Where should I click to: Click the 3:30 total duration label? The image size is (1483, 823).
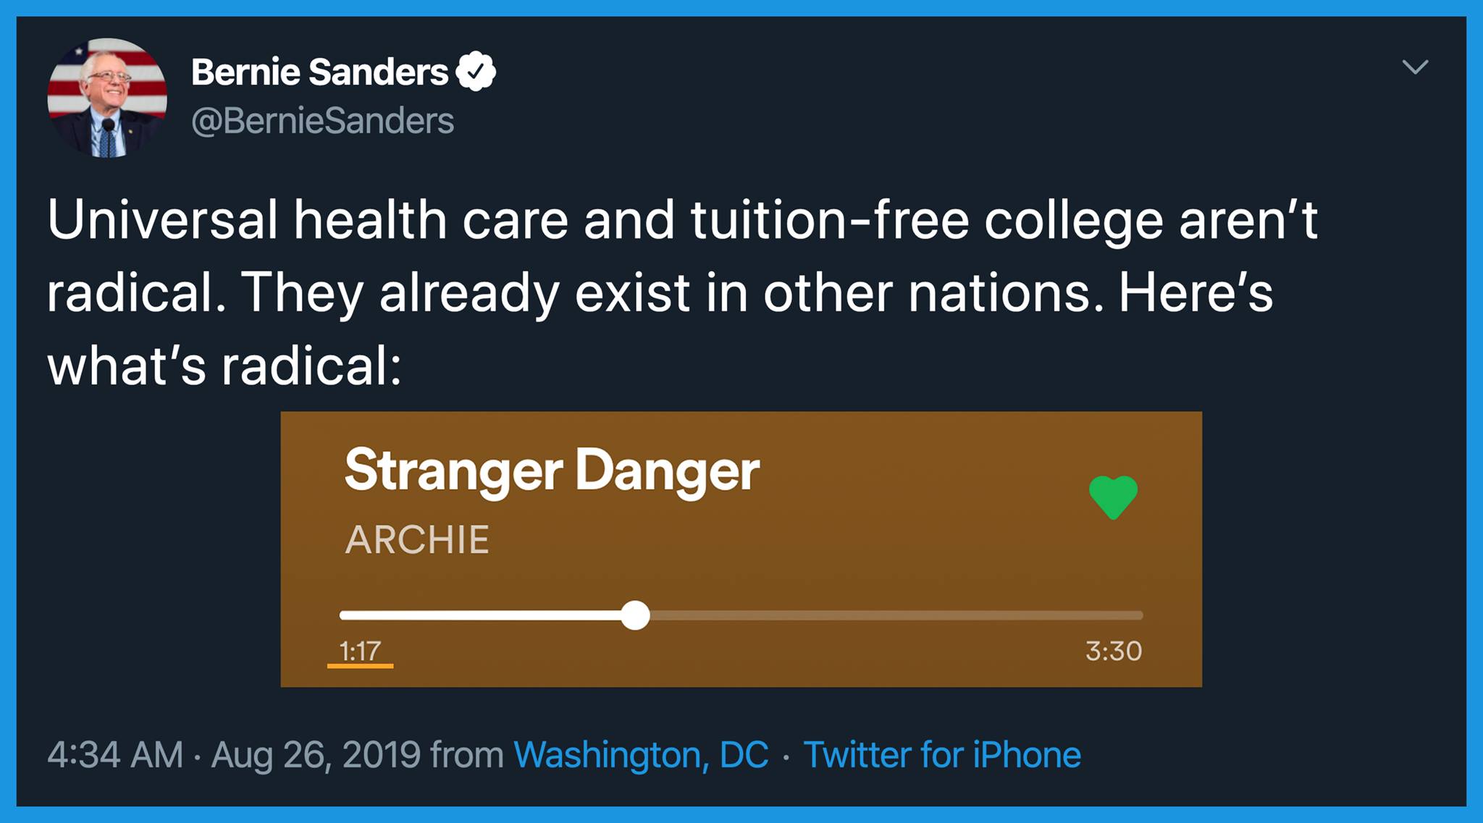tap(1114, 651)
